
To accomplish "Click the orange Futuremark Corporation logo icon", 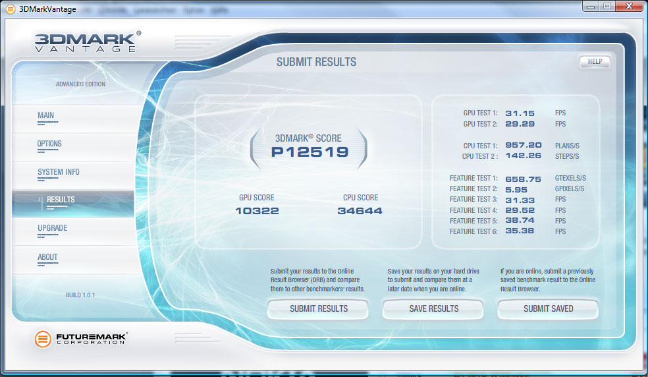I will click(43, 339).
